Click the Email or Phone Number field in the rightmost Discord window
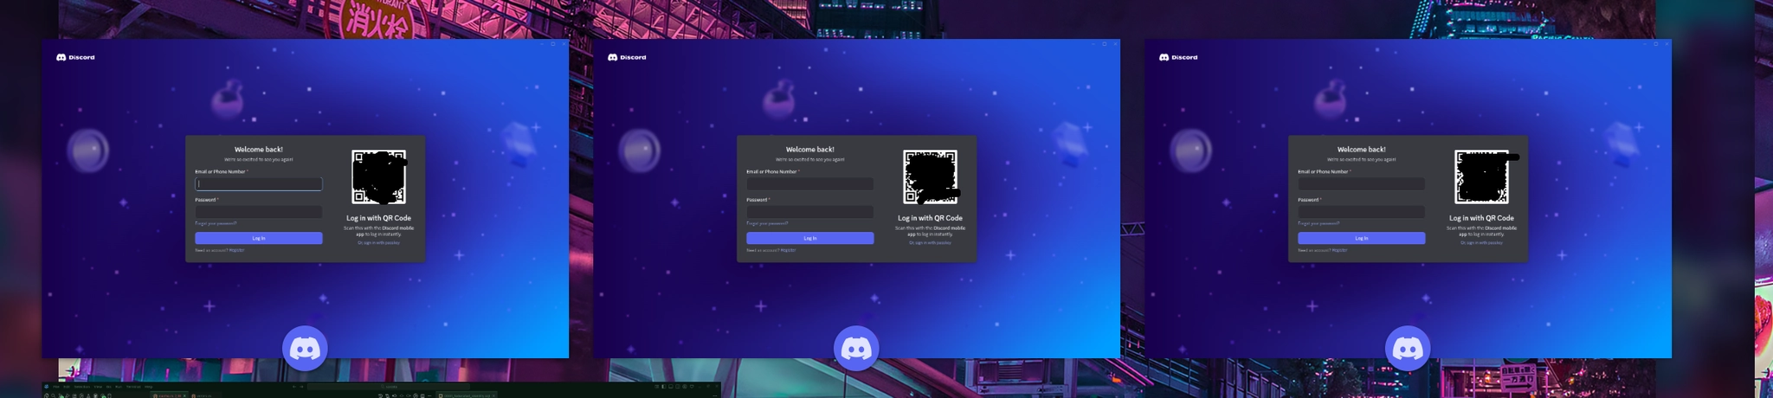Image resolution: width=1773 pixels, height=398 pixels. 1362,184
